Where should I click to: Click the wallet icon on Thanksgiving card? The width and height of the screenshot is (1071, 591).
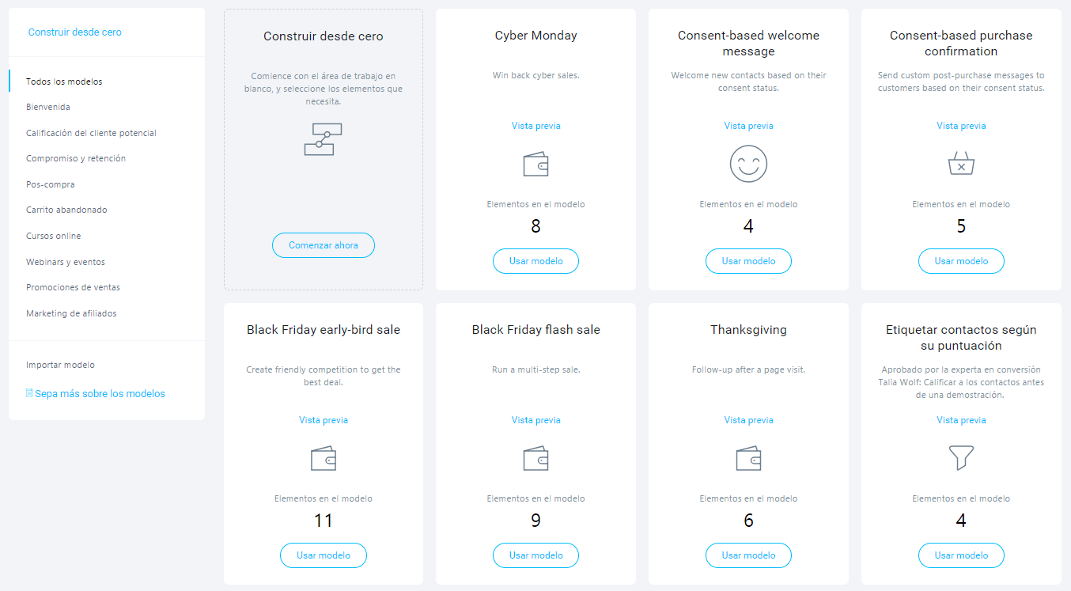(x=748, y=459)
